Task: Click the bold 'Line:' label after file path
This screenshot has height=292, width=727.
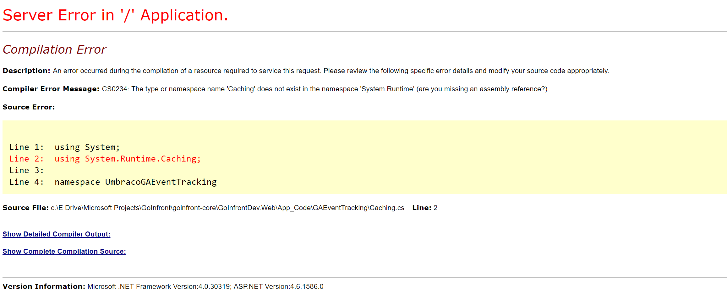Action: click(x=422, y=208)
